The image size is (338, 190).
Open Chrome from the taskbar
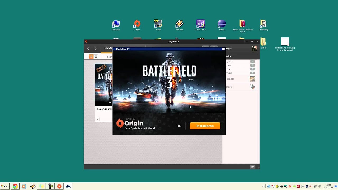point(15,186)
